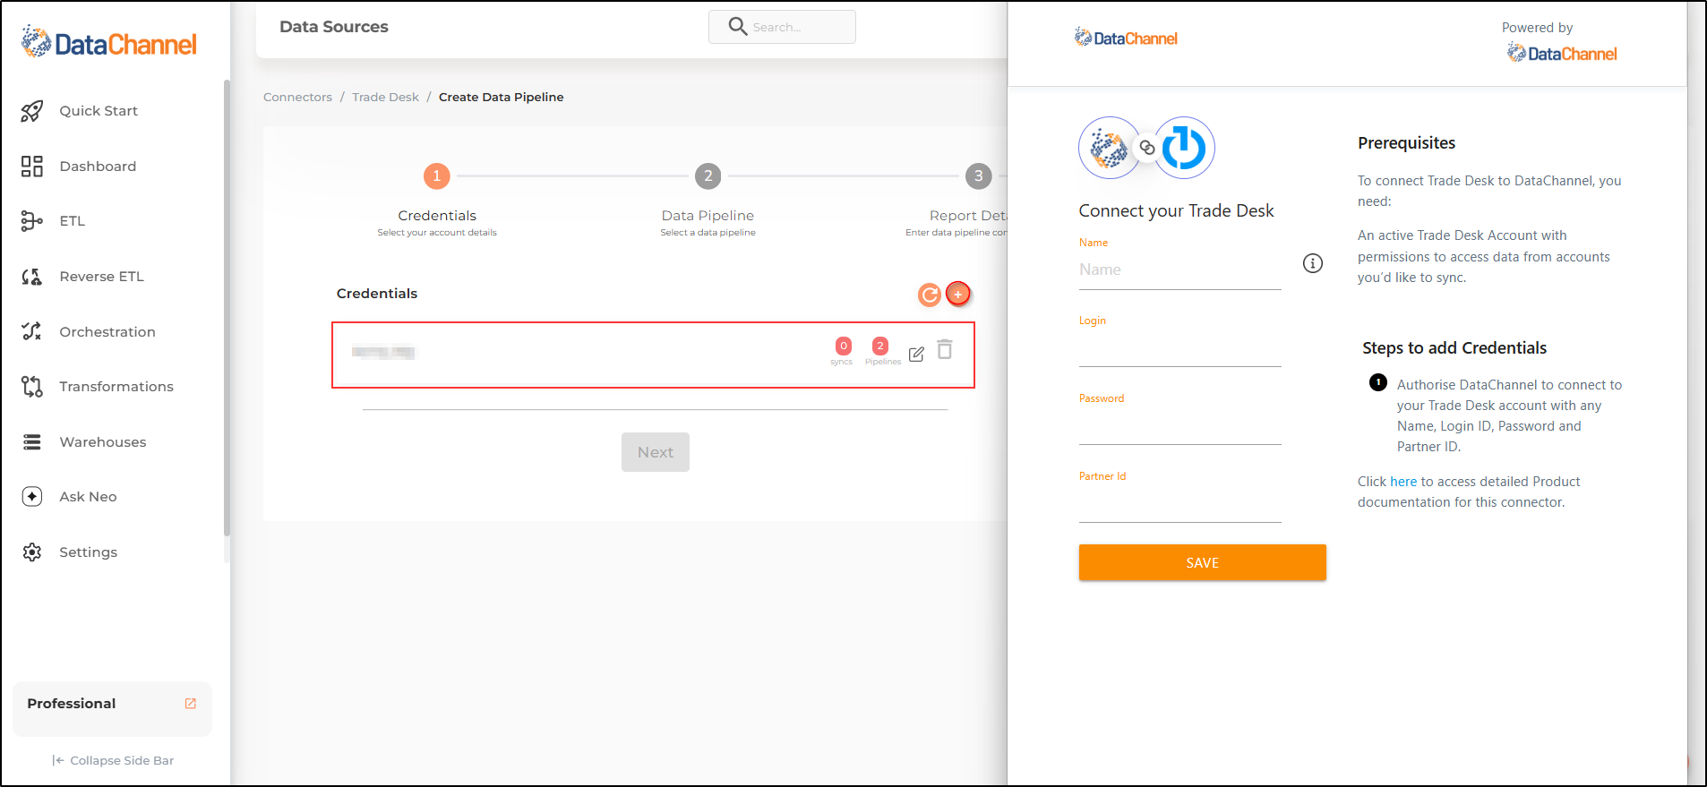Viewport: 1707px width, 787px height.
Task: Go to Dashboard in sidebar
Action: [98, 167]
